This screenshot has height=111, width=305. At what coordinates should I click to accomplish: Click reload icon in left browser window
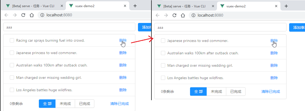(23, 15)
